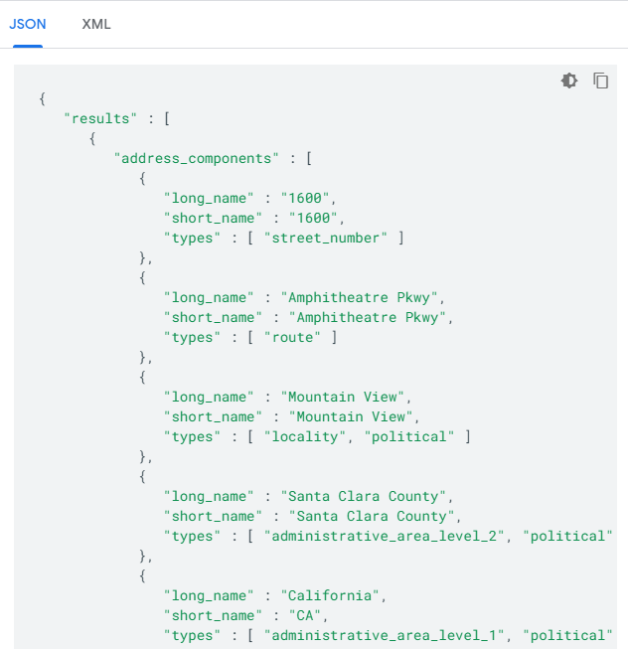The image size is (628, 649).
Task: Click the "locality" type value
Action: pyautogui.click(x=305, y=436)
